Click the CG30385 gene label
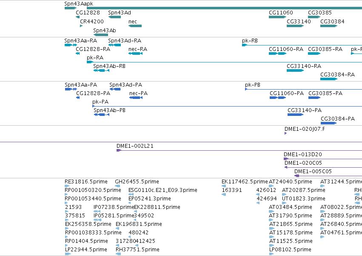Viewport: 362px width, 256px height. [x=320, y=12]
